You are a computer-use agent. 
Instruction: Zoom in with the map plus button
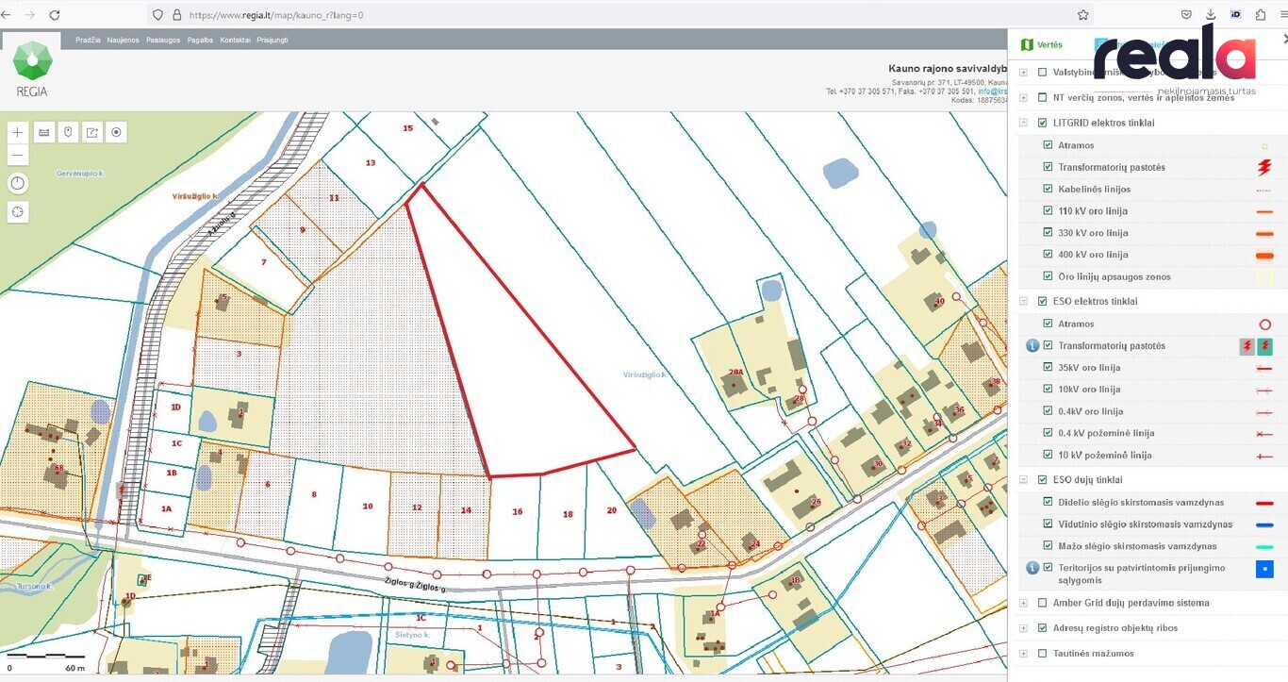pyautogui.click(x=18, y=133)
